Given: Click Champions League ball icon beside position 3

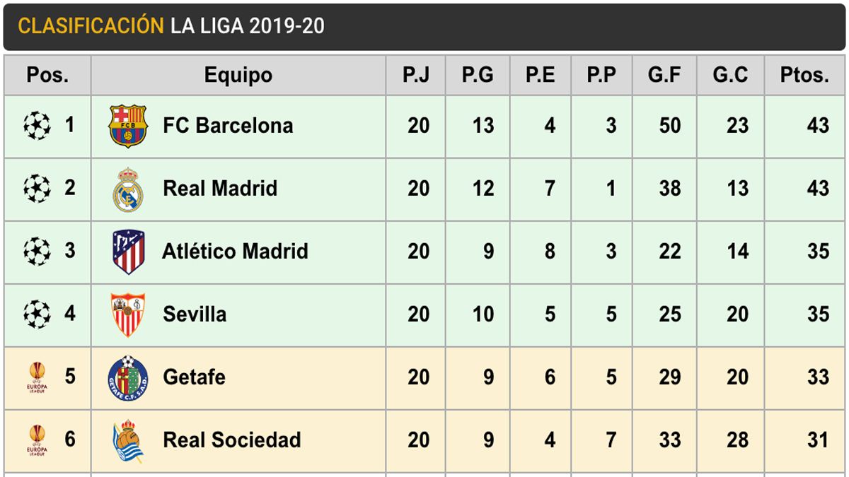Looking at the screenshot, I should click(37, 252).
